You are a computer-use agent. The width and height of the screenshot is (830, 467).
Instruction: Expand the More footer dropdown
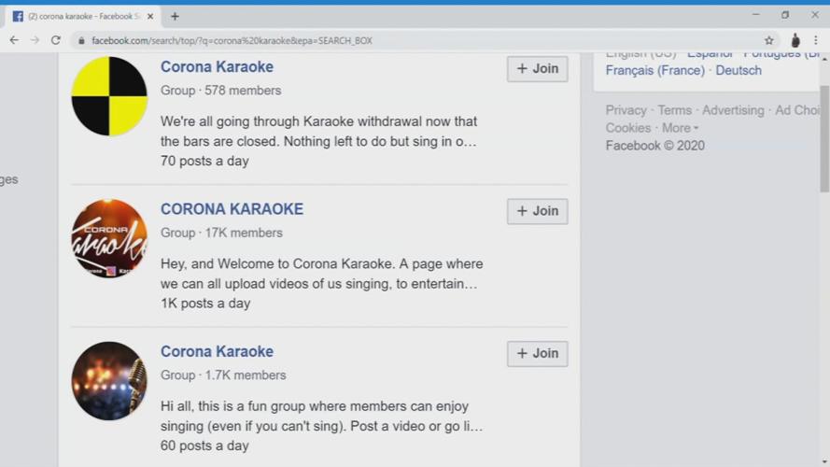pos(680,128)
